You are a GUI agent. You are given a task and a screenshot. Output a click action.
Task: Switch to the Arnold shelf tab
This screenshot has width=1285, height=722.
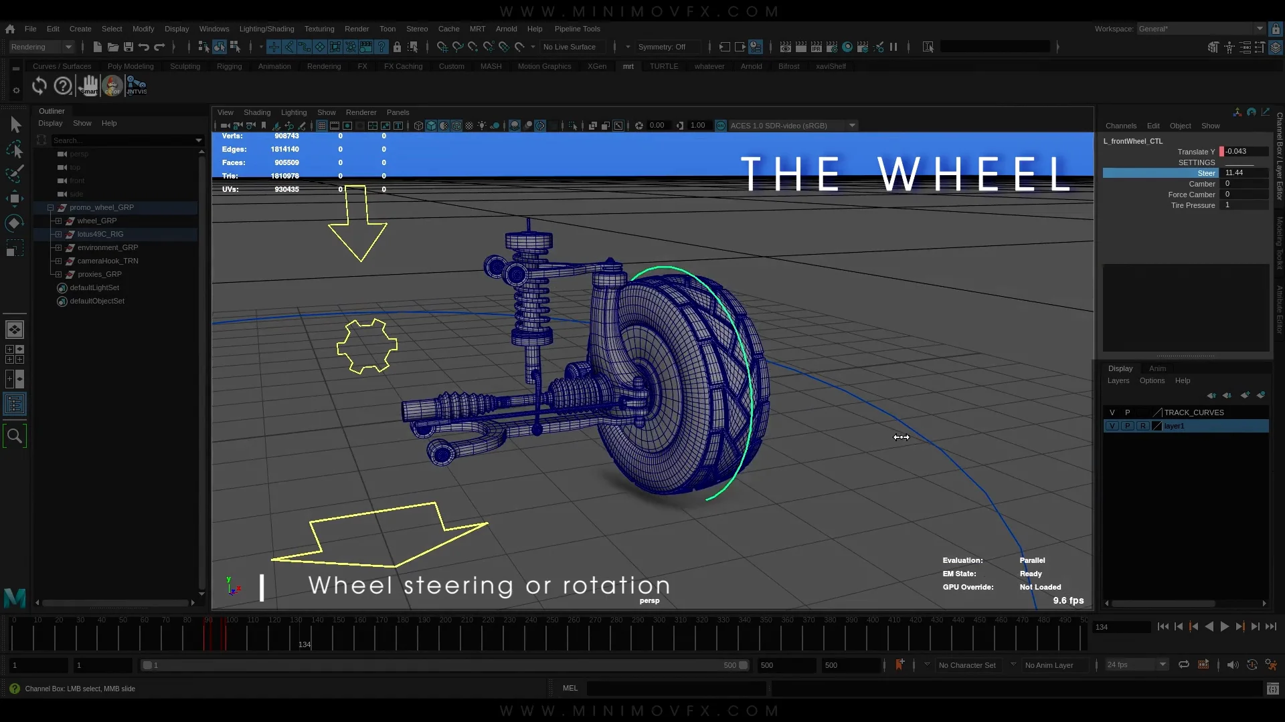[x=752, y=66]
